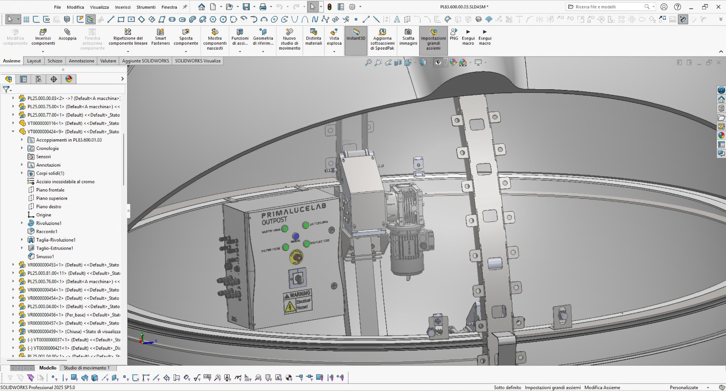Viewport: 726px width, 391px height.
Task: Switch to the SOLIDWORKS Visualize tab
Action: coord(198,61)
